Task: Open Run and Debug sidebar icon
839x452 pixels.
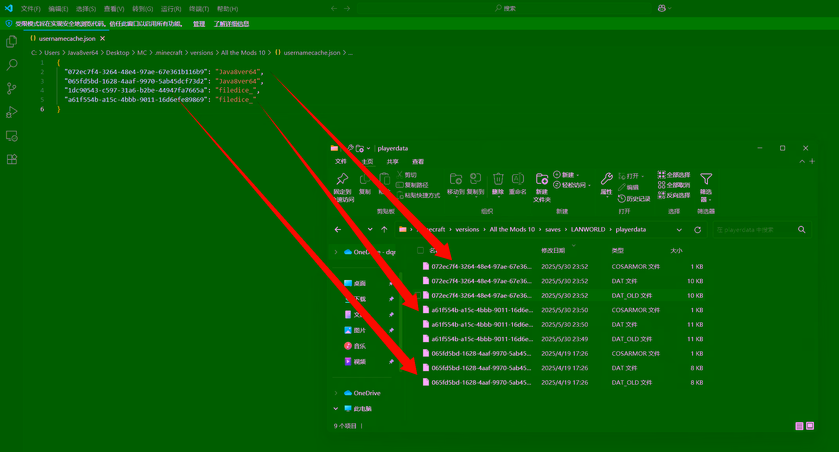Action: 12,112
